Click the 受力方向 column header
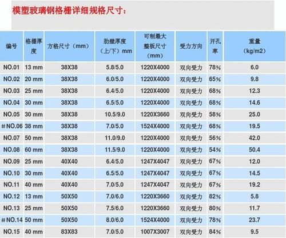 pyautogui.click(x=191, y=46)
